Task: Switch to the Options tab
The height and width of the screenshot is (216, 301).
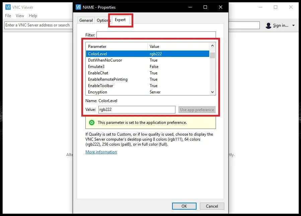Action: 103,20
